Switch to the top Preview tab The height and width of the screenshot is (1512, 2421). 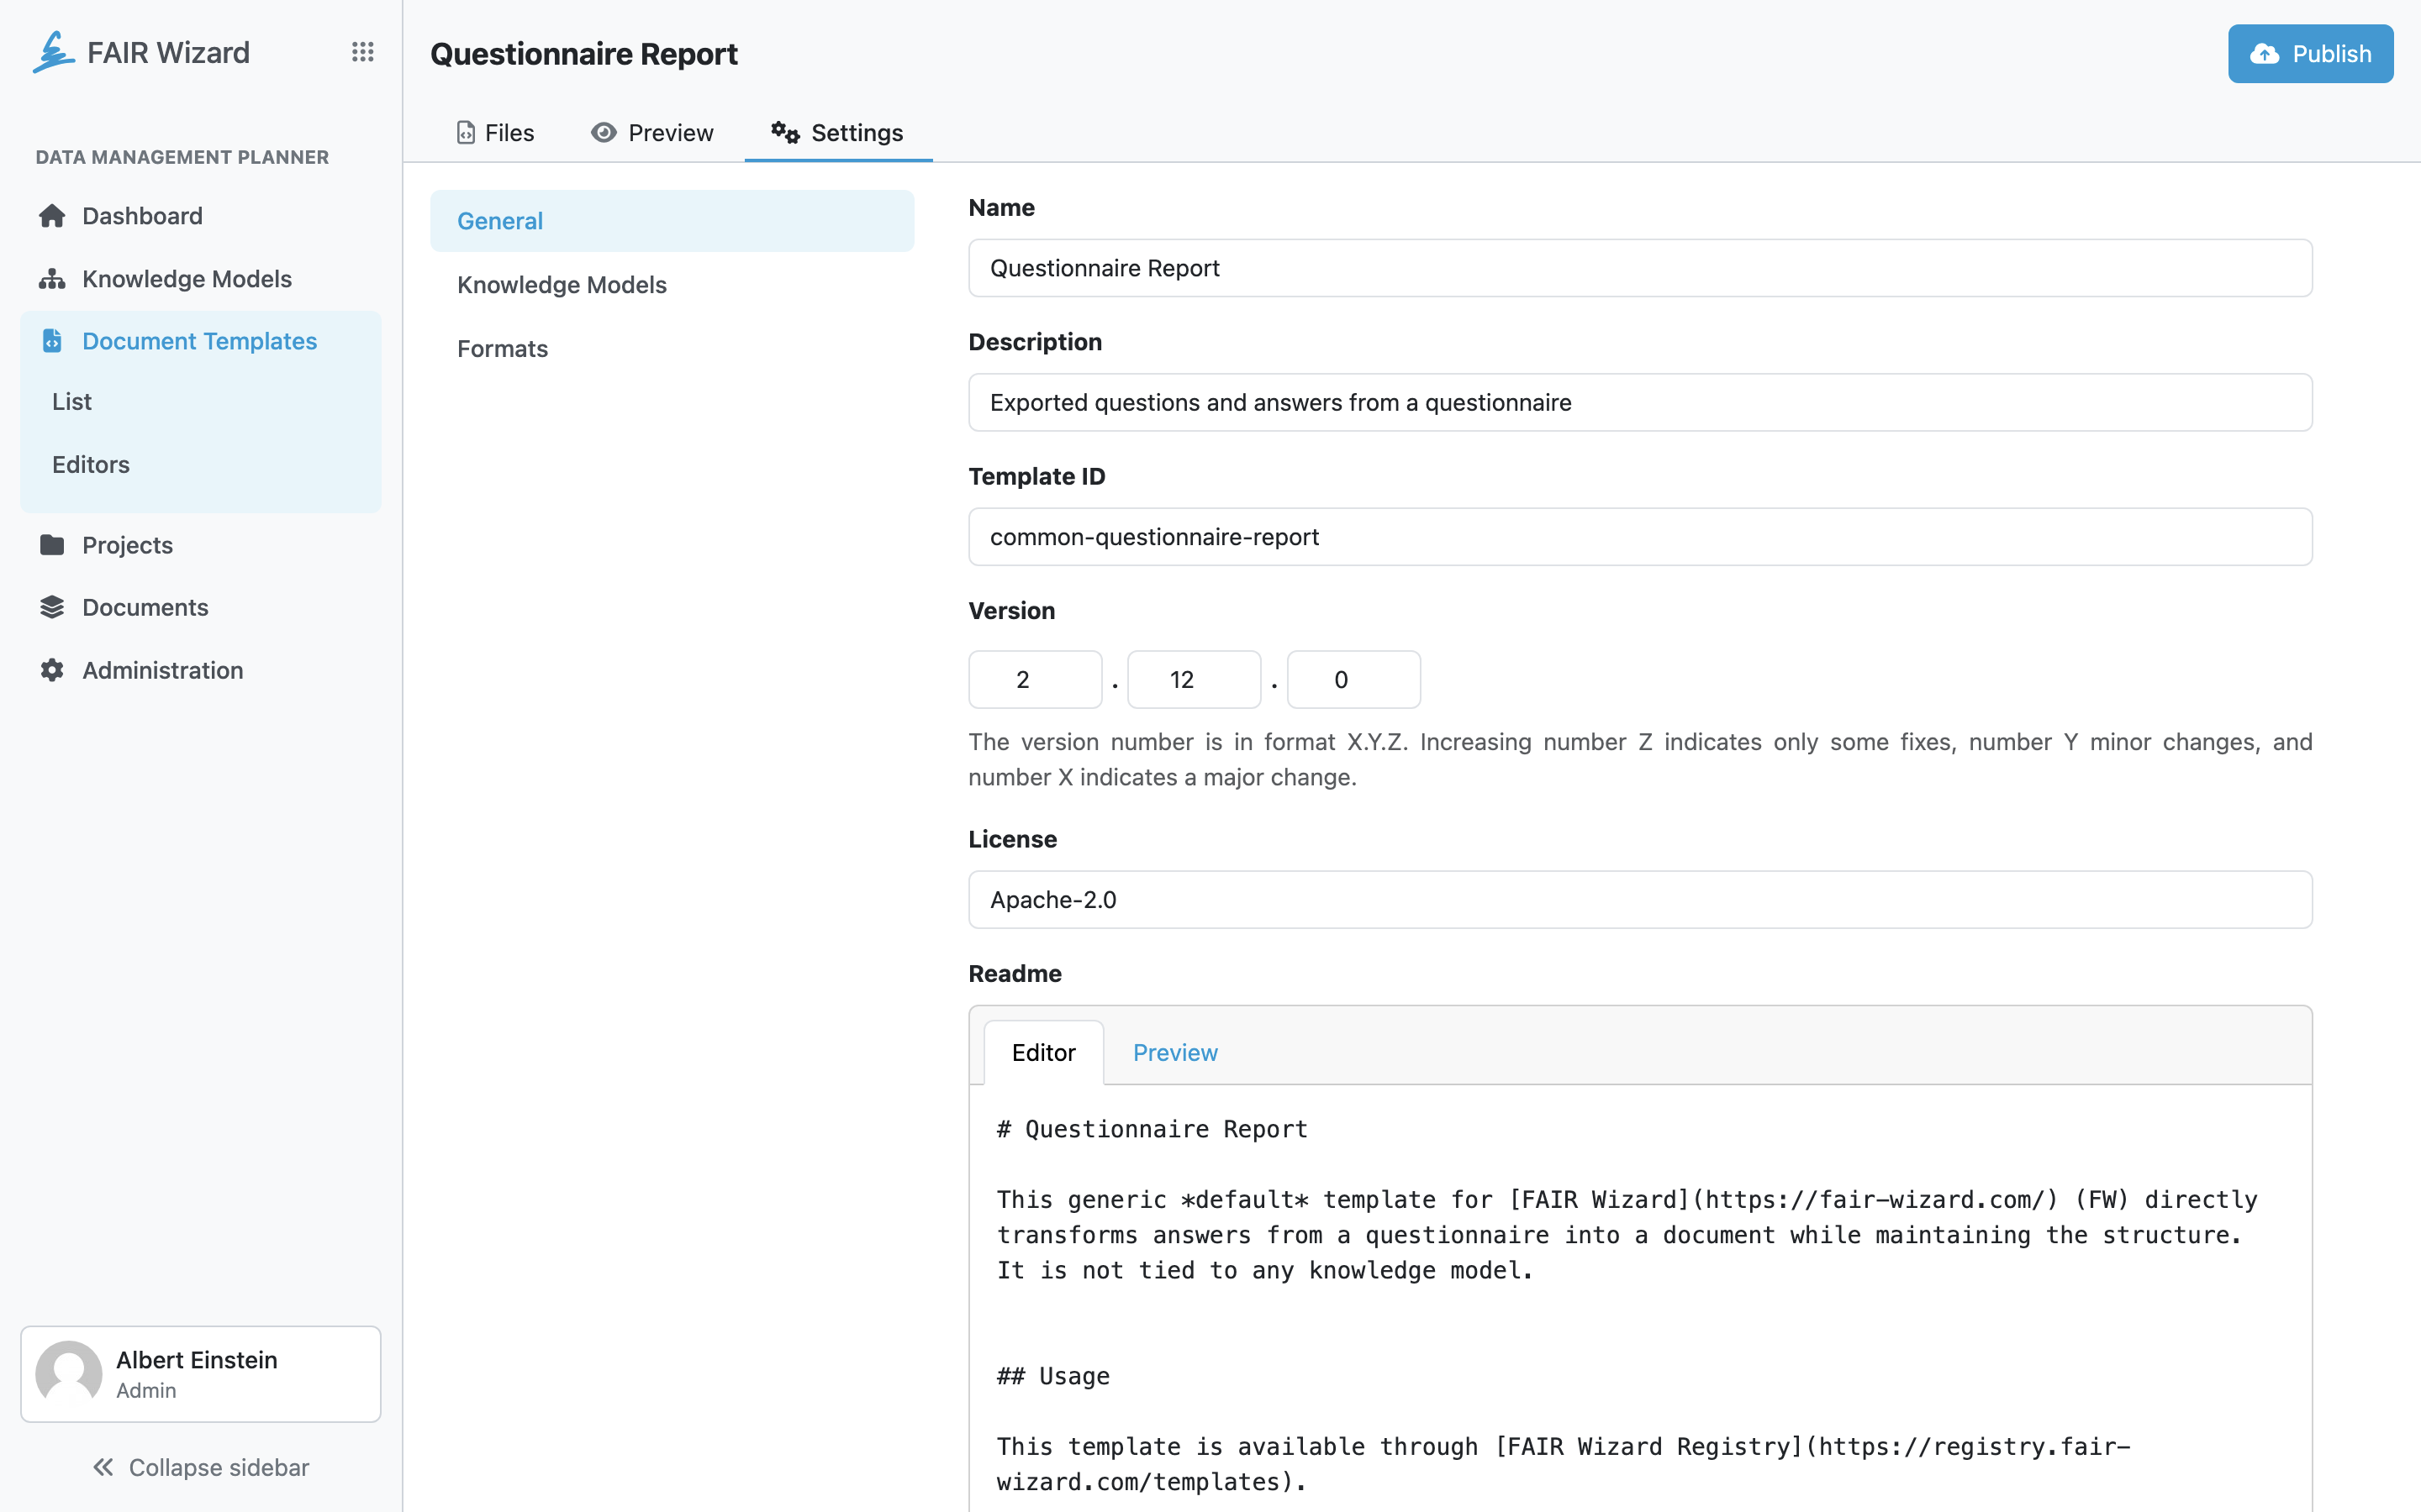tap(652, 133)
